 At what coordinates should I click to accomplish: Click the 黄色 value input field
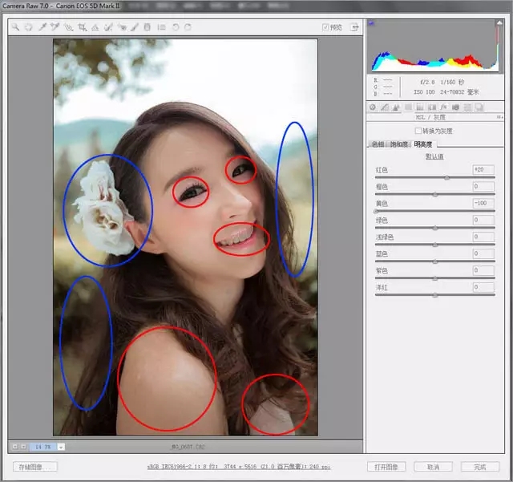(483, 203)
